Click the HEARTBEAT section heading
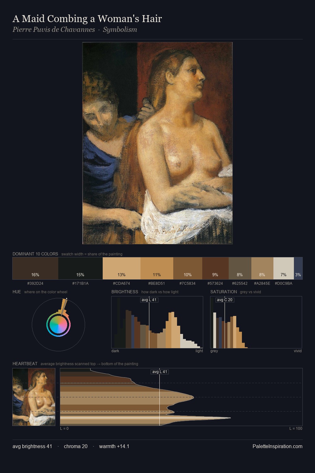 point(25,364)
